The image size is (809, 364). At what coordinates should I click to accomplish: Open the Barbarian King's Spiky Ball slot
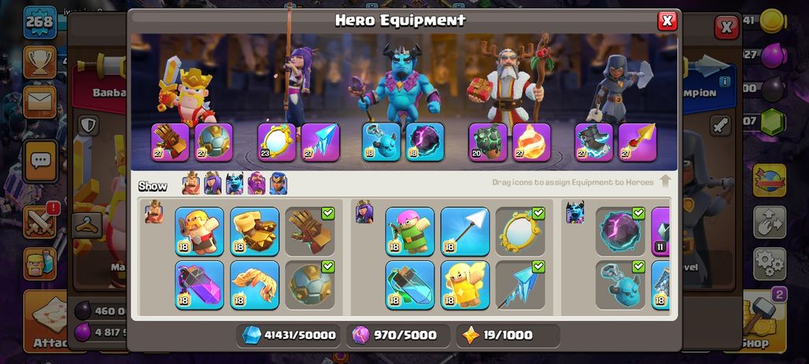pos(213,142)
